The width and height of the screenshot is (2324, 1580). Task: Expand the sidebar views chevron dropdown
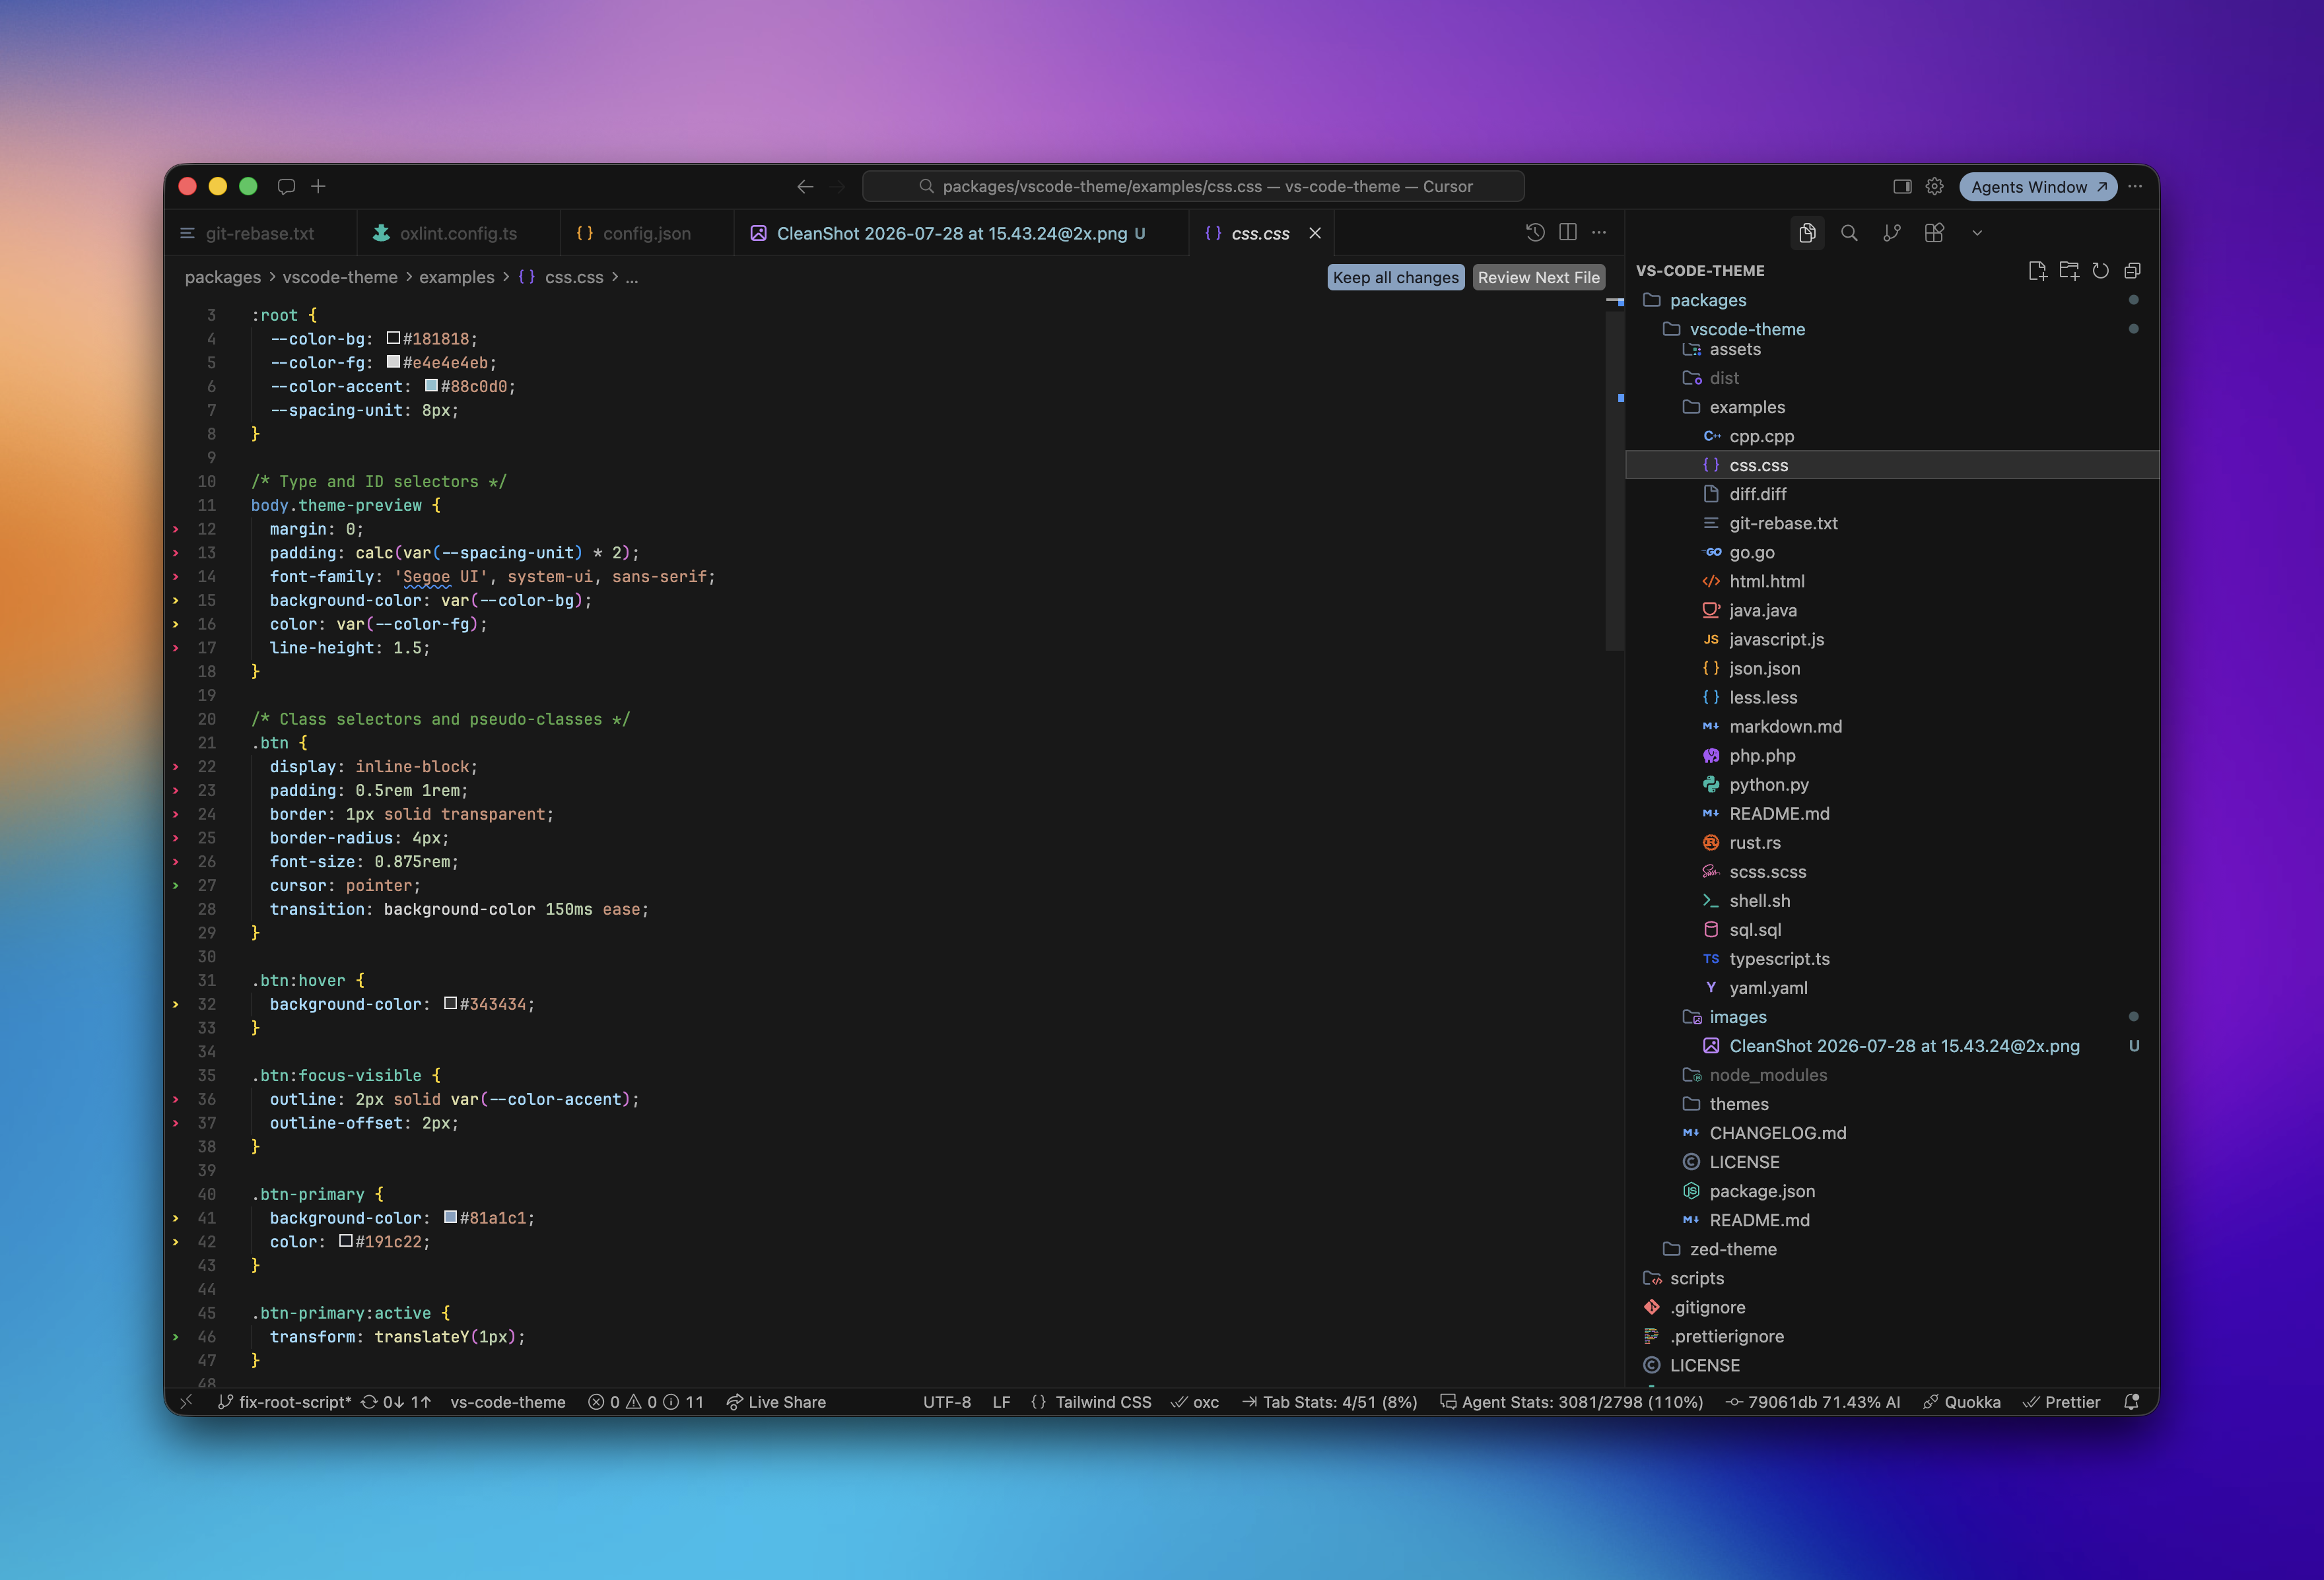tap(1977, 233)
